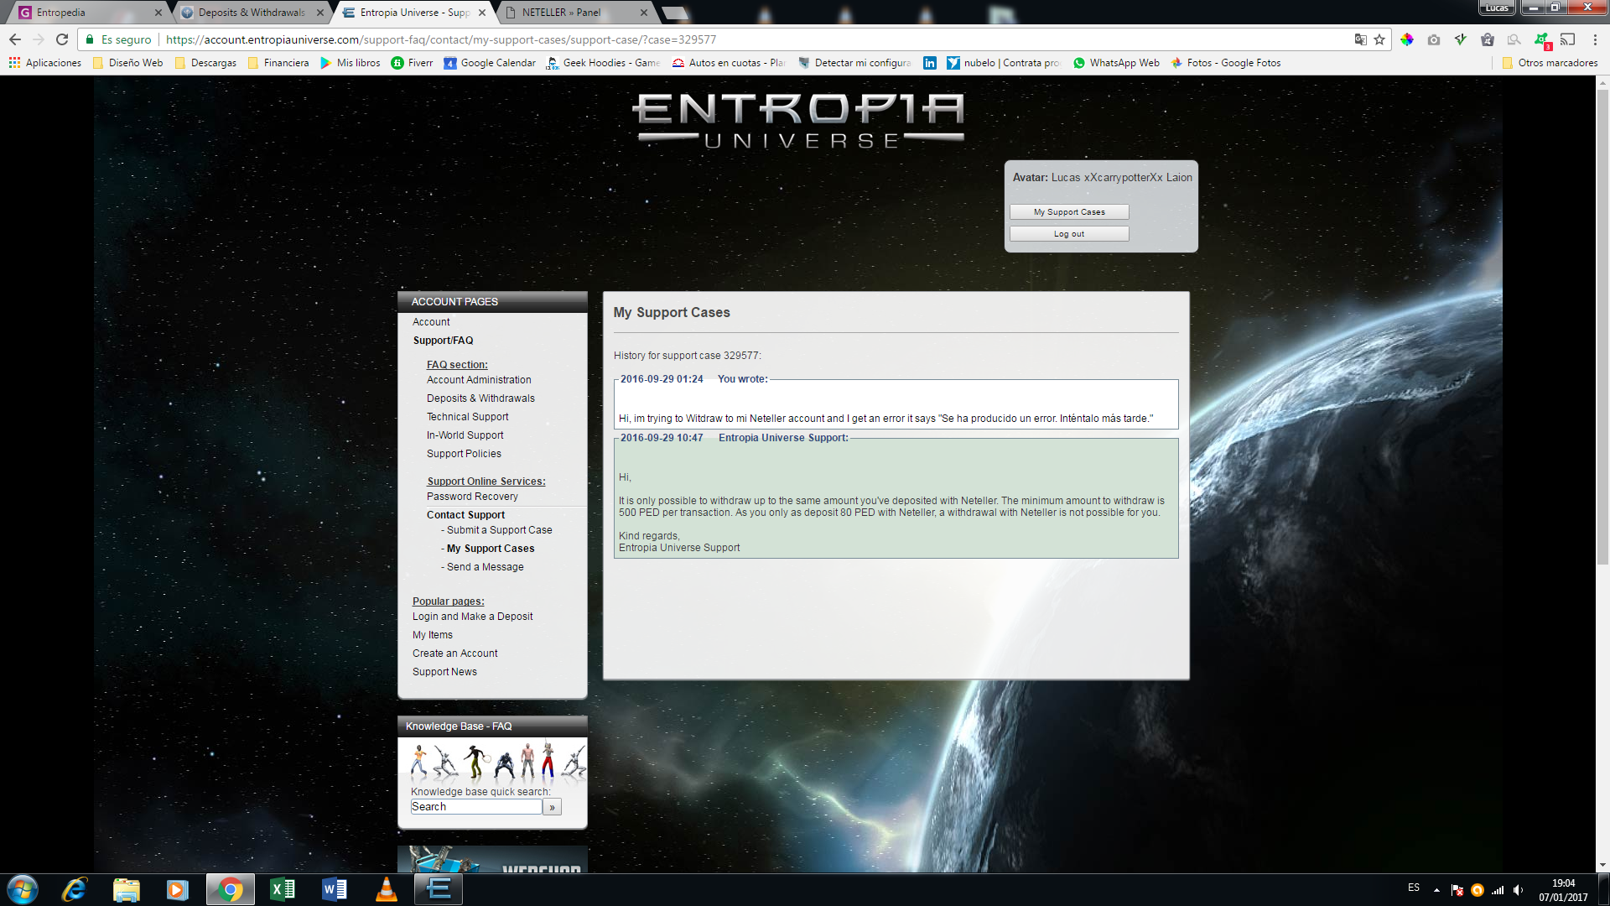Click the Entropia Universe logo
The width and height of the screenshot is (1610, 906).
point(798,121)
